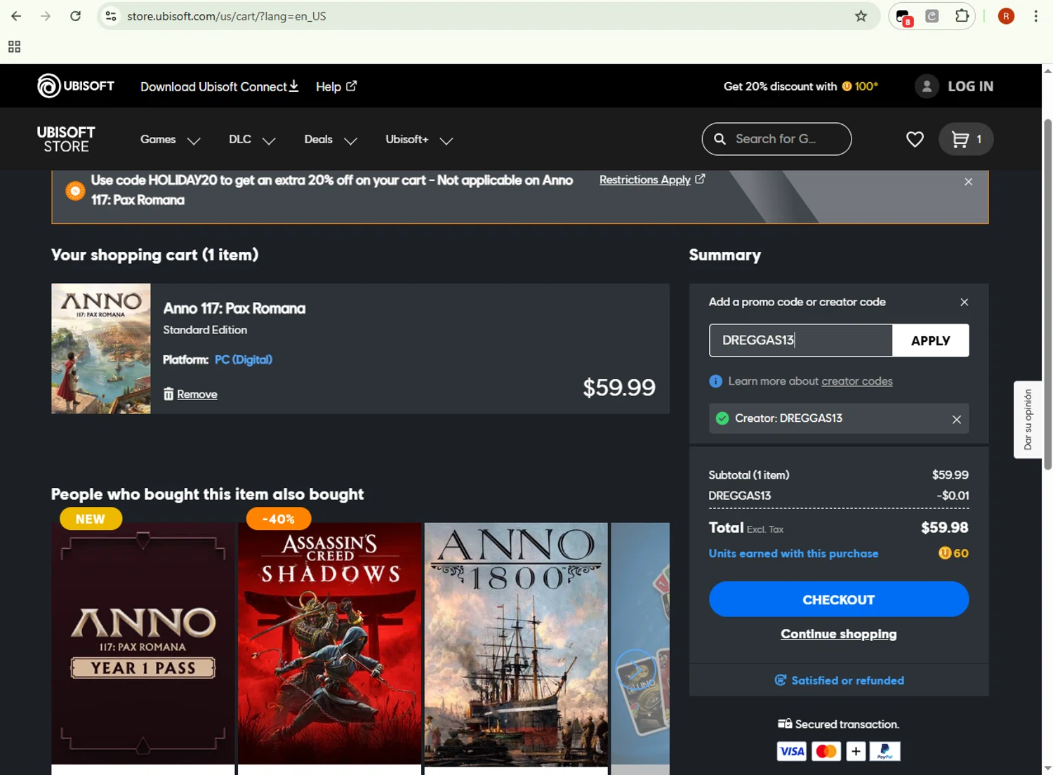Viewport: 1053px width, 775px height.
Task: Dismiss the HOLIDAY20 promo banner
Action: click(968, 182)
